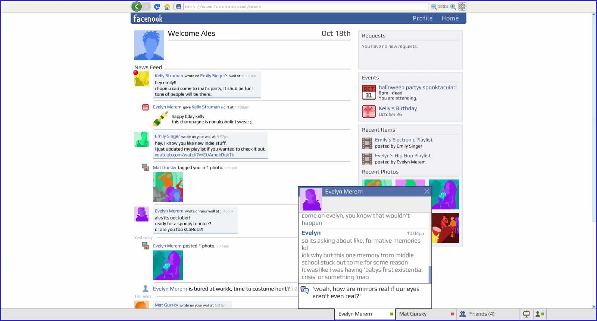Image resolution: width=597 pixels, height=321 pixels.
Task: Open the Profile menu item
Action: (x=422, y=18)
